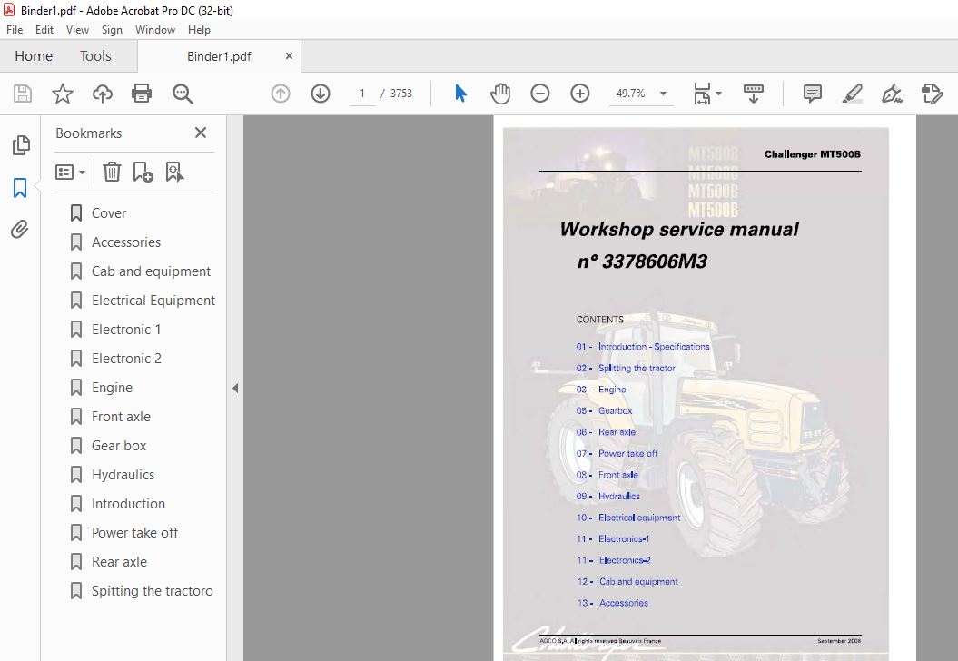Image resolution: width=958 pixels, height=661 pixels.
Task: Open the Spitting the tractoro bookmark
Action: (153, 591)
